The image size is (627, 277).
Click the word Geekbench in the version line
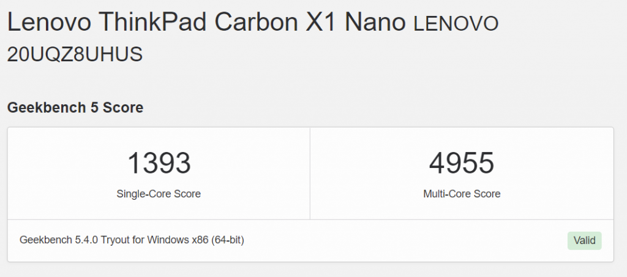coord(46,240)
